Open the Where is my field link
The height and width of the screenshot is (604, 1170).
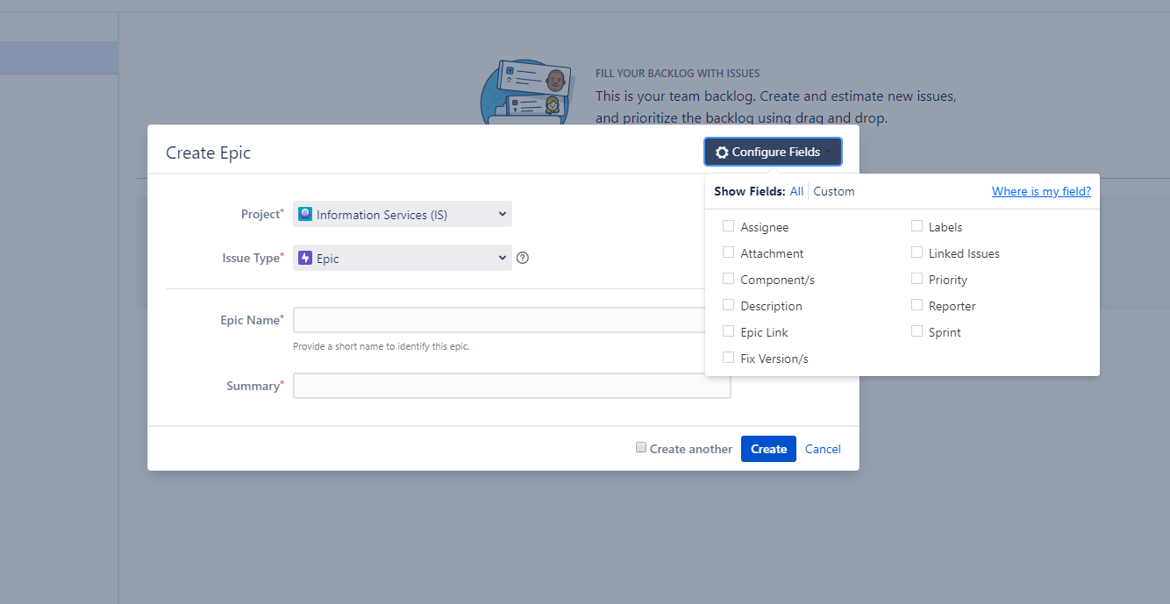pyautogui.click(x=1041, y=191)
